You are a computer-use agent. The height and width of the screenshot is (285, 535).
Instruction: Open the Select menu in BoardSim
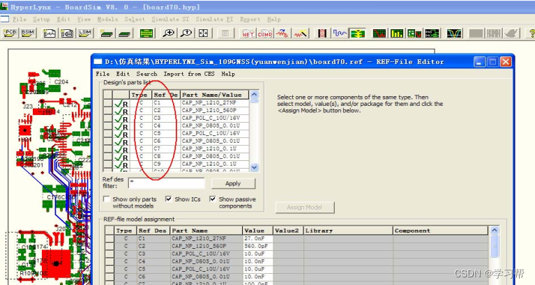pos(135,19)
